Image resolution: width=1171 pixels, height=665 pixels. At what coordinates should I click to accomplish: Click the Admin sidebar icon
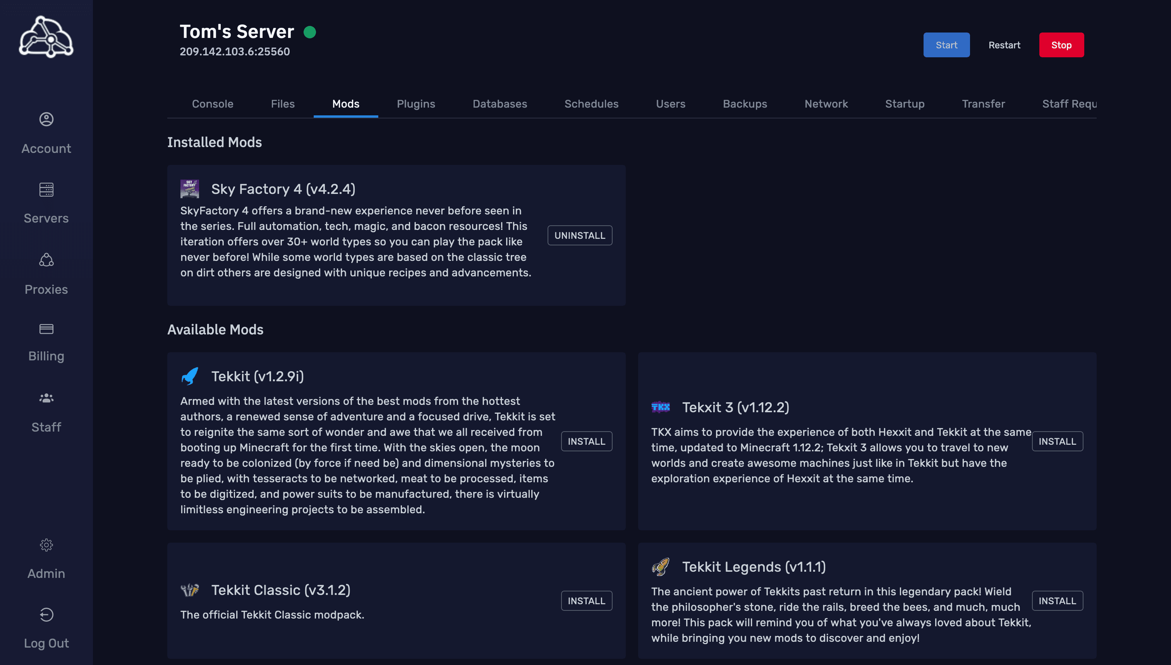[x=46, y=543]
